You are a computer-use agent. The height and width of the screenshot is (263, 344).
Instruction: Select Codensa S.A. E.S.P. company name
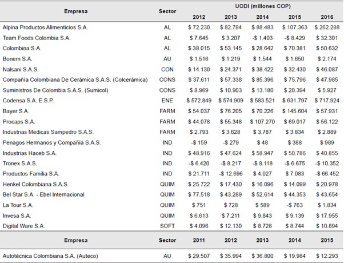[28, 101]
